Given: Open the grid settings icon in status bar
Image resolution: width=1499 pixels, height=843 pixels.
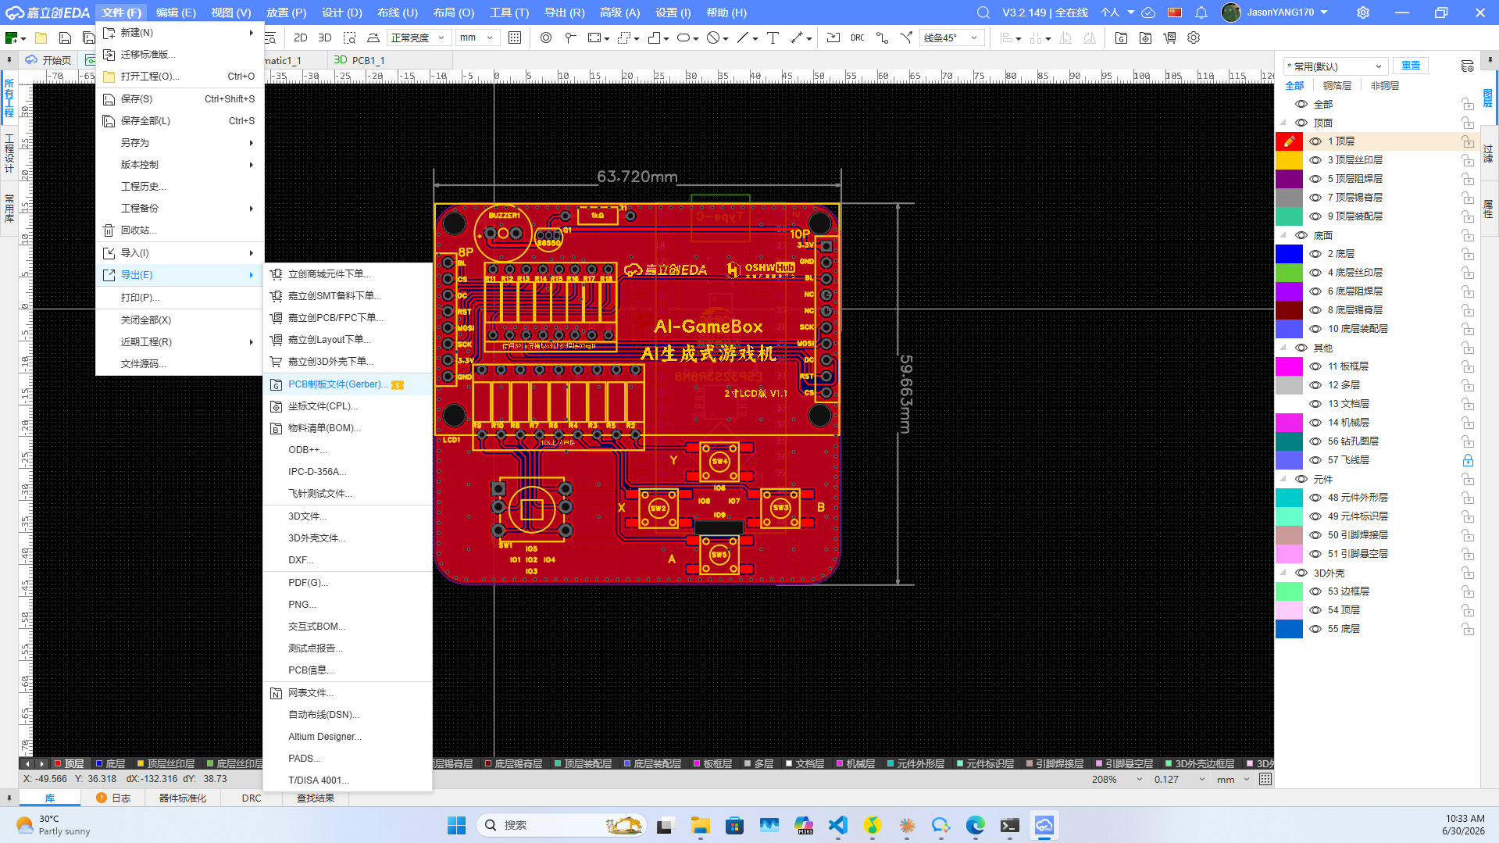Looking at the screenshot, I should click(1265, 779).
